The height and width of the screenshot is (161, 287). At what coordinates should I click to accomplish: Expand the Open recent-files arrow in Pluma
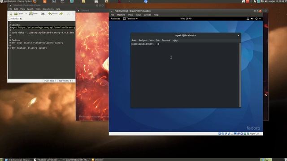pyautogui.click(x=26, y=14)
